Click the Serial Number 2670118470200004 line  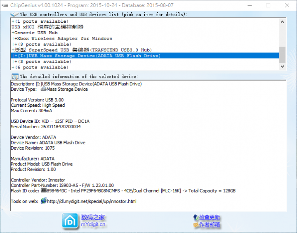tap(46, 127)
